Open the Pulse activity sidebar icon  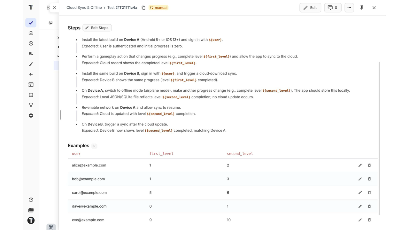point(31,74)
